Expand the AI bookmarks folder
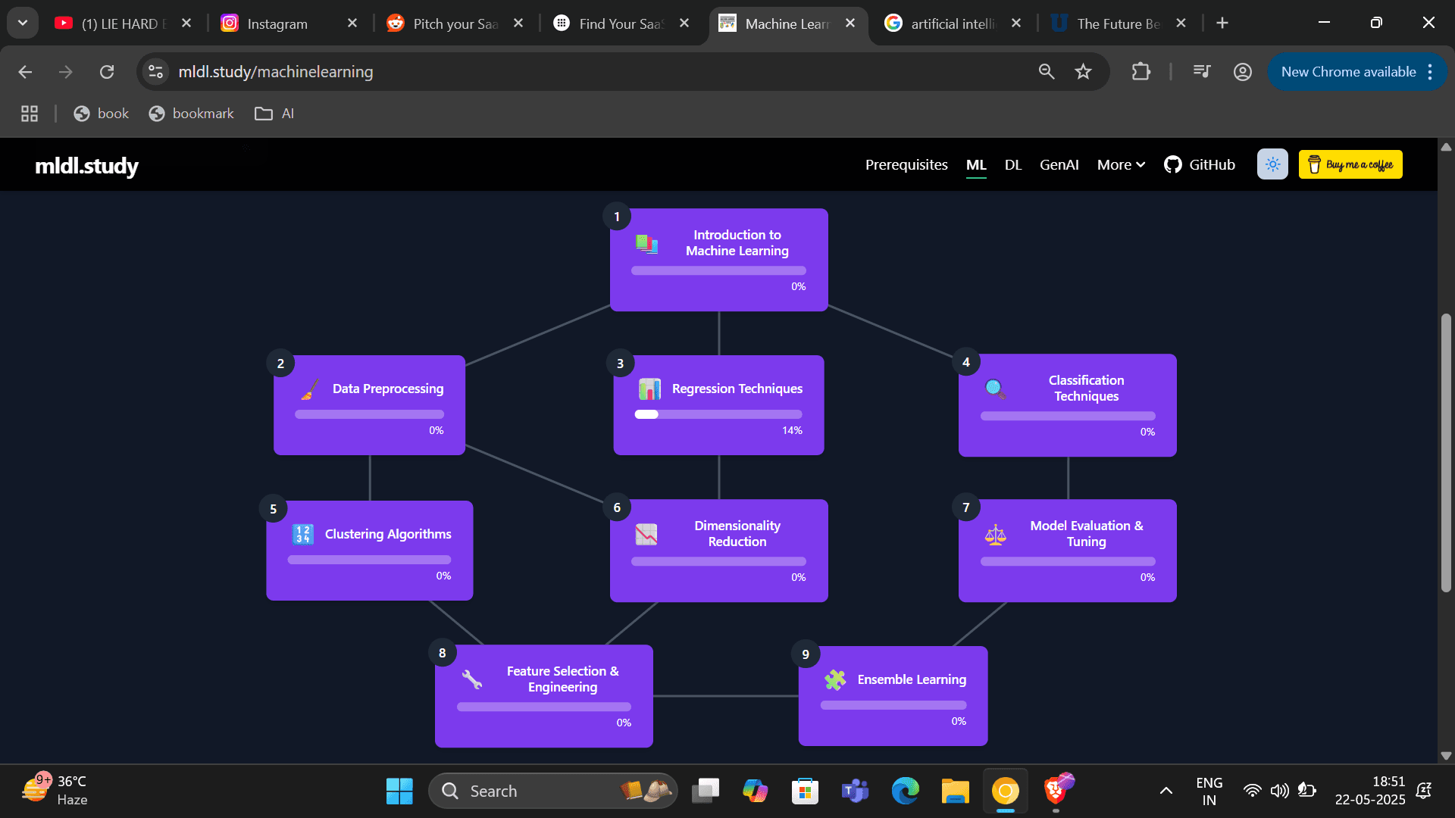Viewport: 1455px width, 818px height. 274,114
